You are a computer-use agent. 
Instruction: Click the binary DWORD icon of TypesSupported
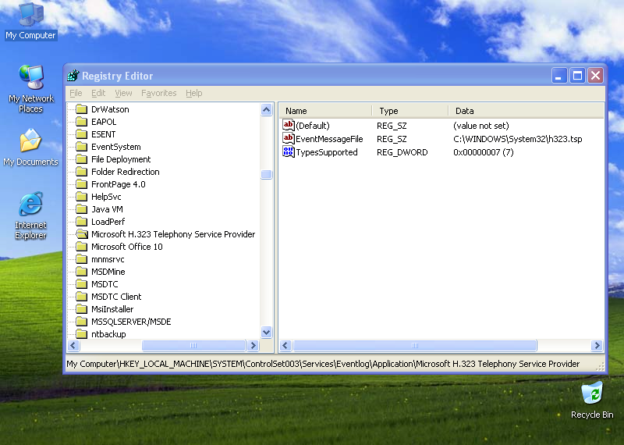point(288,151)
